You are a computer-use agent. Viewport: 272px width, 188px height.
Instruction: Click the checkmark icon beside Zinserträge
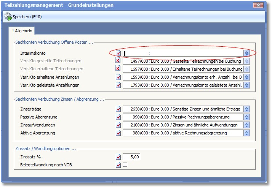118,109
